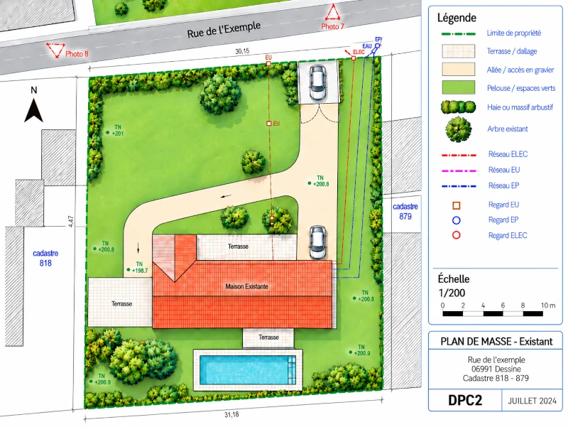Click the 06991 Dessine address line
This screenshot has width=568, height=427.
point(496,369)
